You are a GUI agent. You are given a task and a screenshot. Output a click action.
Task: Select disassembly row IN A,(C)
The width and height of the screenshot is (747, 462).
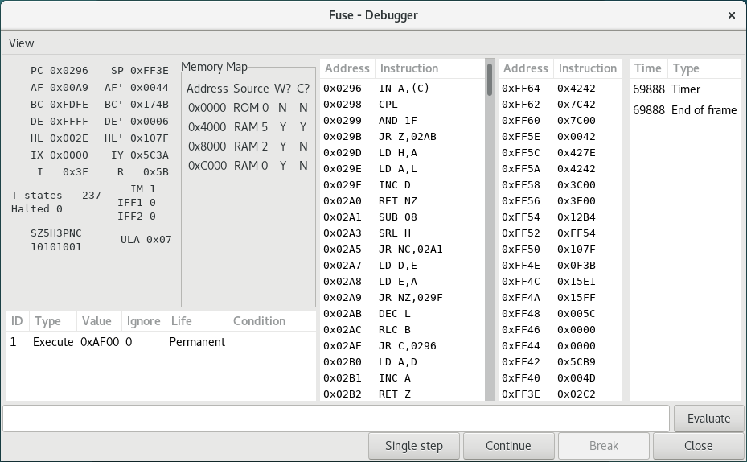pos(402,89)
